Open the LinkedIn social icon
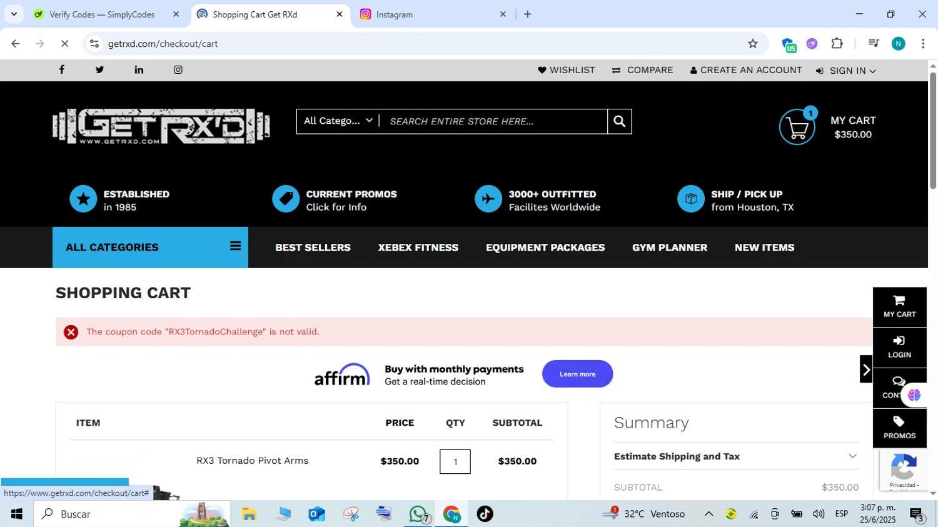This screenshot has width=938, height=527. click(x=139, y=69)
